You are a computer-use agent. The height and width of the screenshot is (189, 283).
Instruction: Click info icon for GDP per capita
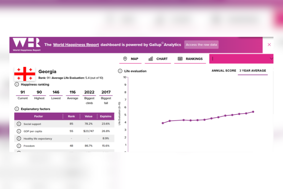[x=19, y=131]
